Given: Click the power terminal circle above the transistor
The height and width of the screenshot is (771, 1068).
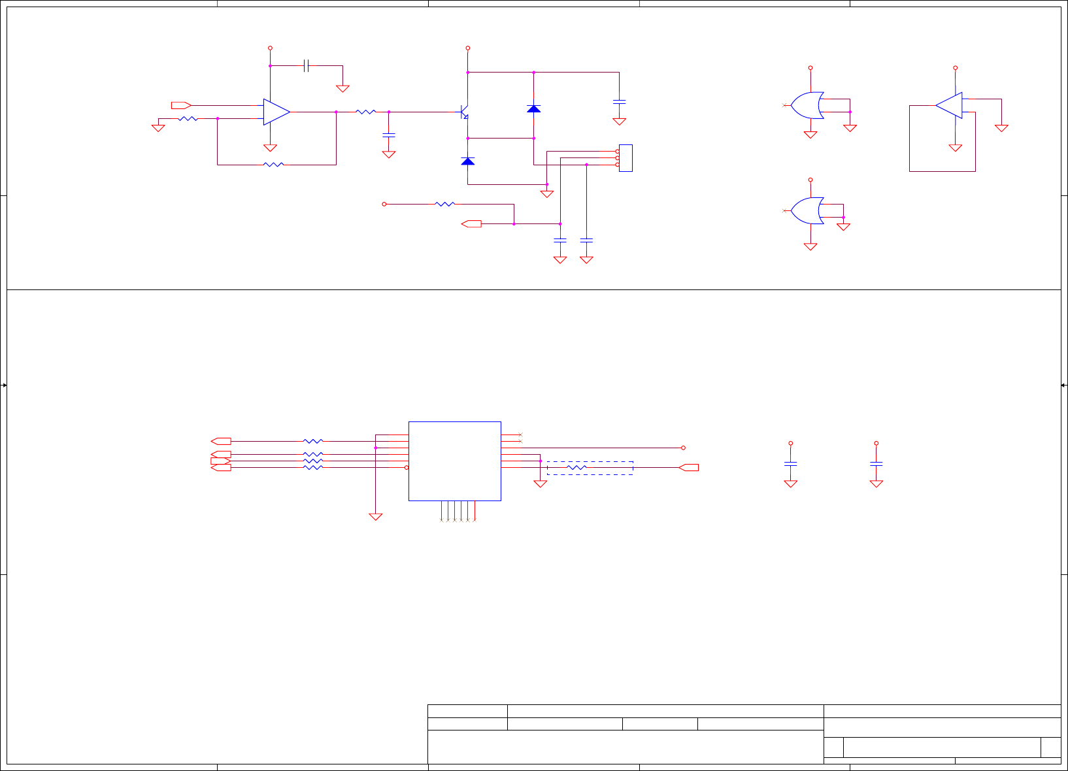Looking at the screenshot, I should pyautogui.click(x=468, y=48).
